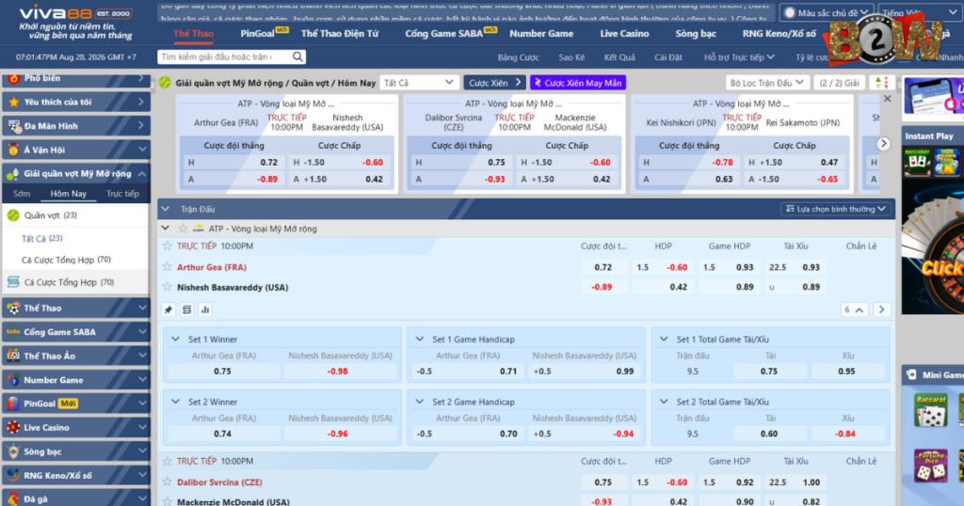964x506 pixels.
Task: Switch to Sớm tab
Action: pyautogui.click(x=22, y=194)
